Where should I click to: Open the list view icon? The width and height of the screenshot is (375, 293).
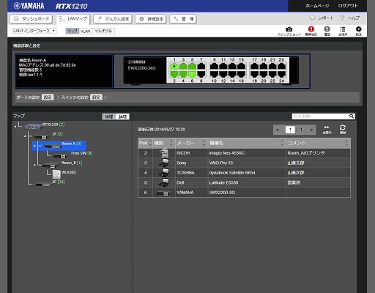coord(343,29)
